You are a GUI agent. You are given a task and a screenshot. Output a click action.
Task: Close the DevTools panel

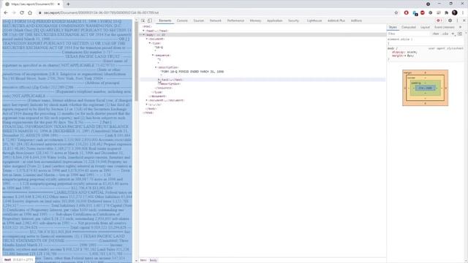point(464,20)
